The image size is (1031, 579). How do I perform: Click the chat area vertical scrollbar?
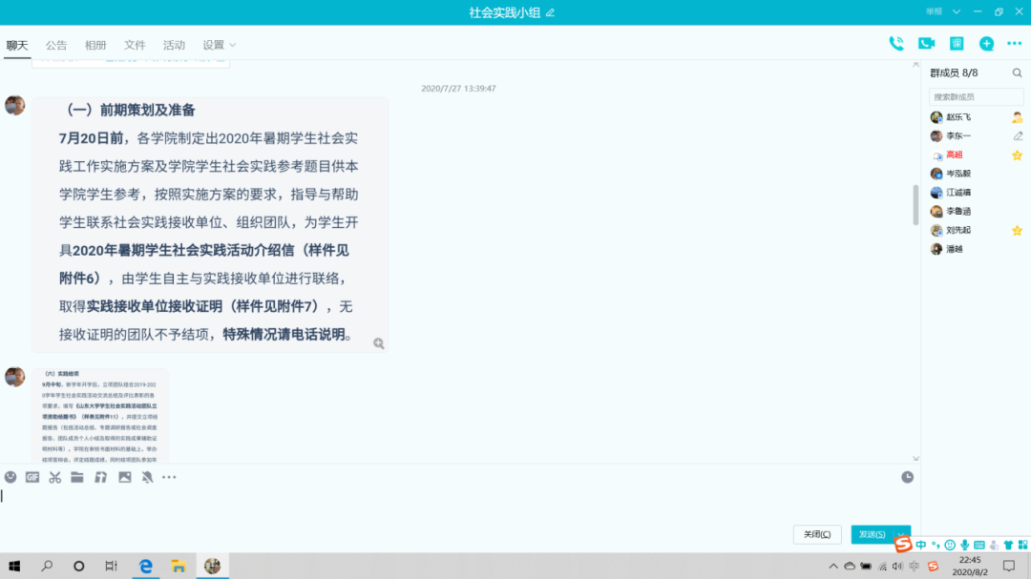pyautogui.click(x=915, y=205)
